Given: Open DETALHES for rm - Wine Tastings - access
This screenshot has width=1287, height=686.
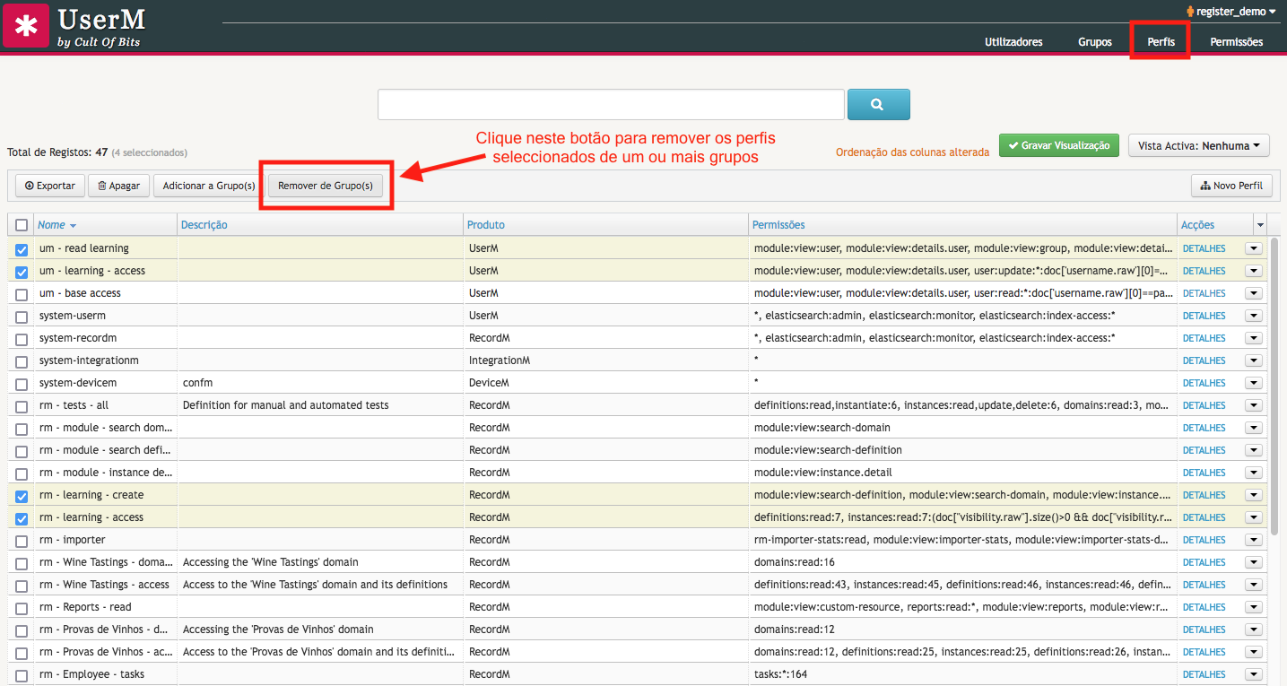Looking at the screenshot, I should coord(1204,585).
